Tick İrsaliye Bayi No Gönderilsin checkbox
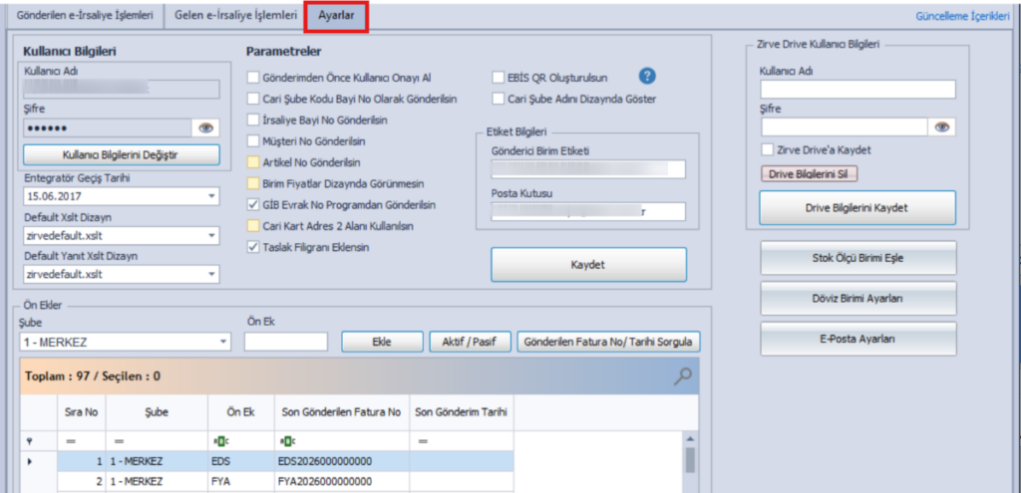This screenshot has width=1021, height=493. (x=252, y=120)
